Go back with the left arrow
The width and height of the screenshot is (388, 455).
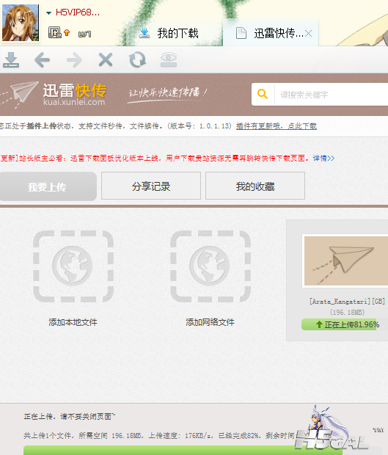point(43,60)
